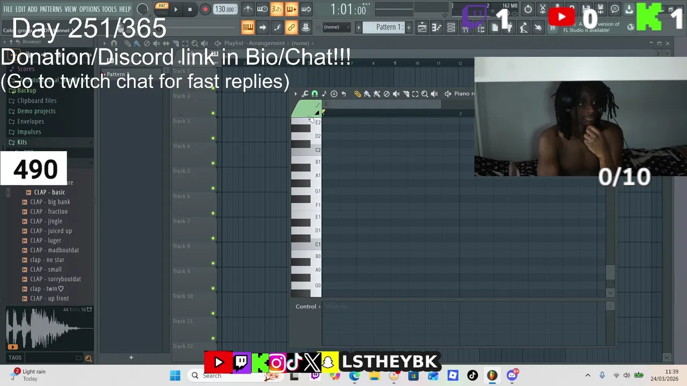Screen dimensions: 687x386
Task: Click the main volume knob
Action: (142, 9)
